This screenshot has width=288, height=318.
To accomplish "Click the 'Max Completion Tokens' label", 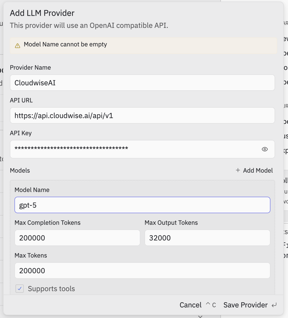I will [x=47, y=222].
